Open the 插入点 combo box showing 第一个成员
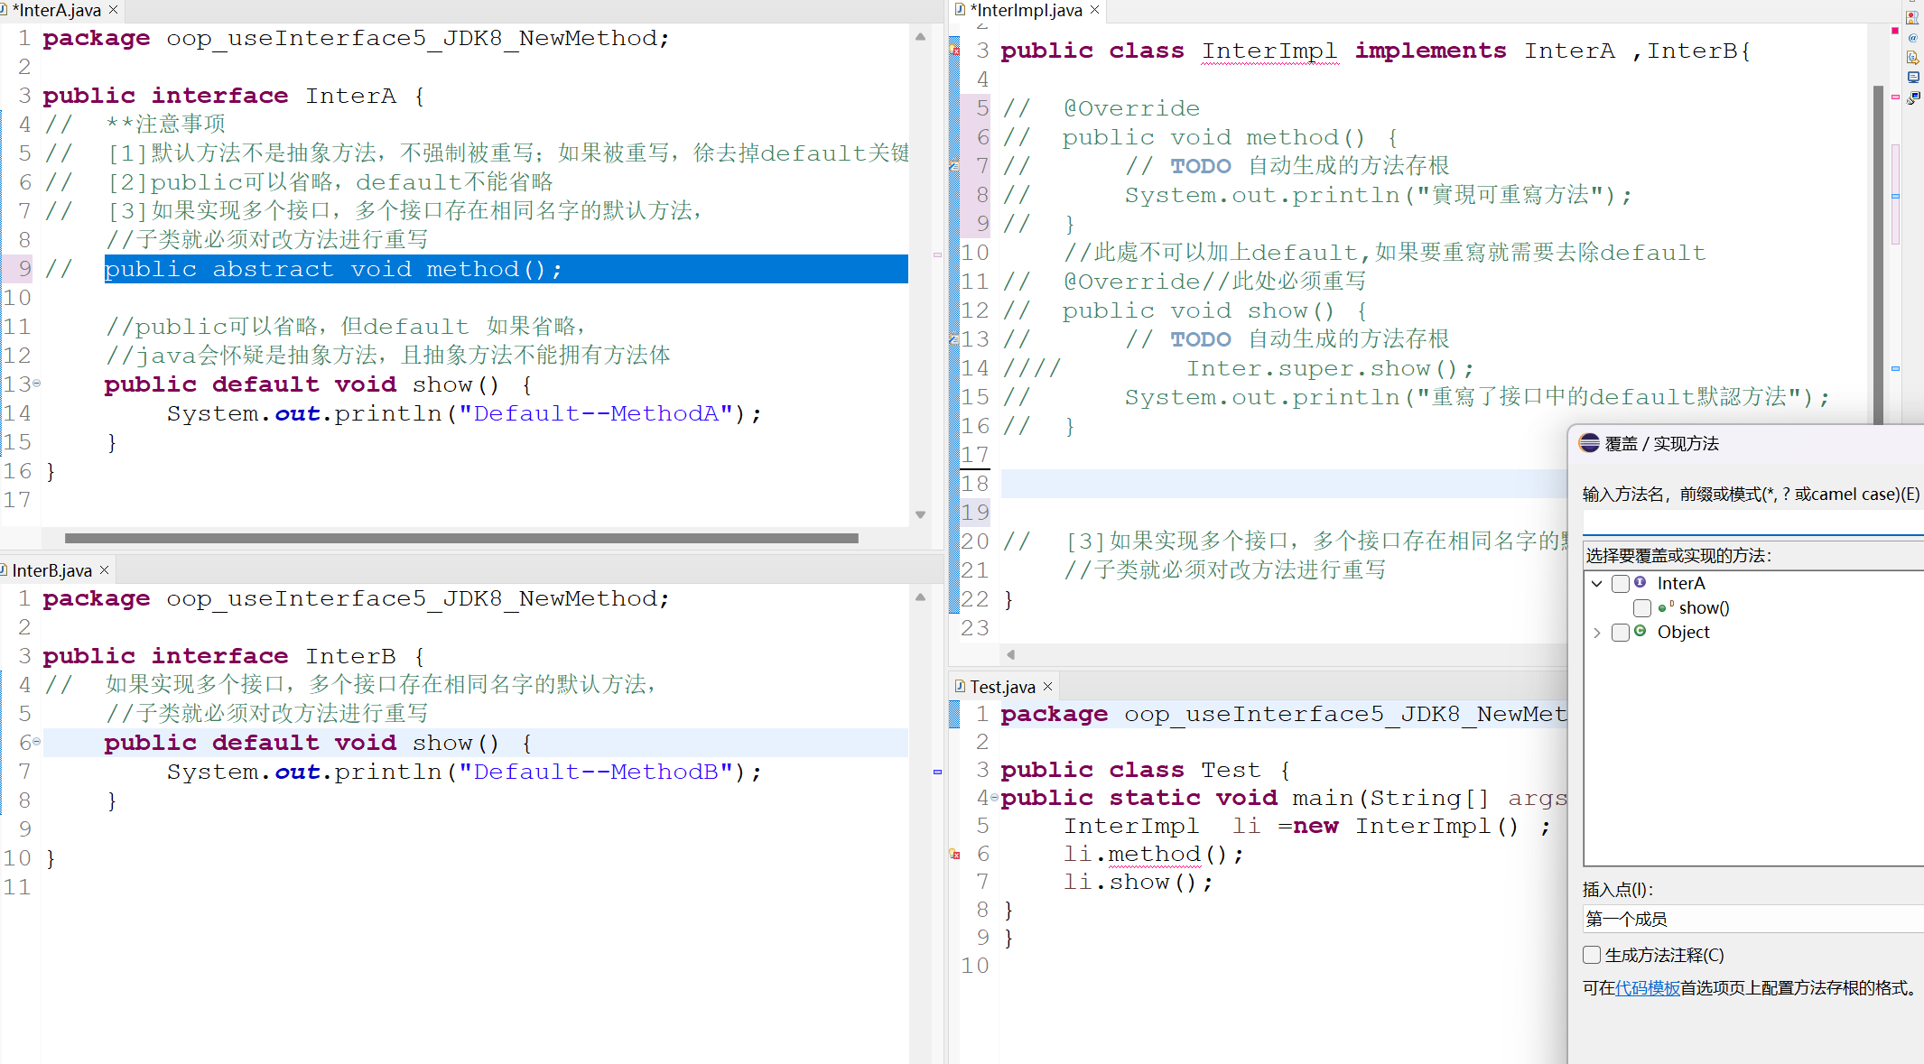The width and height of the screenshot is (1924, 1064). coord(1753,919)
